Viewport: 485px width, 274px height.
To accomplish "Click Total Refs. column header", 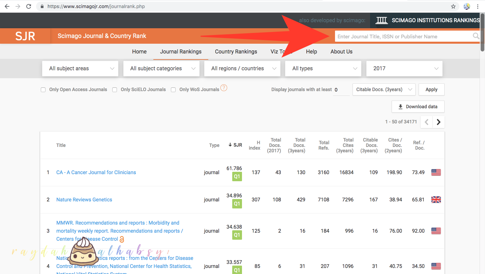I will pos(324,145).
